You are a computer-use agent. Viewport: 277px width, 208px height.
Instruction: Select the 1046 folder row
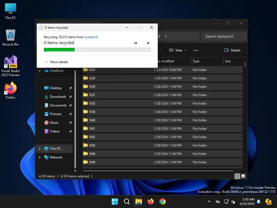point(162,154)
